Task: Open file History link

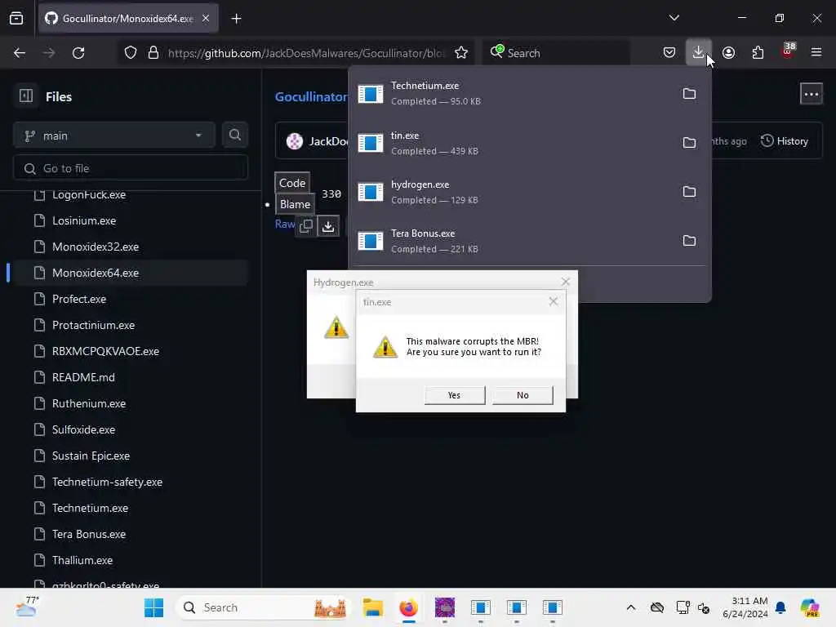Action: point(785,140)
